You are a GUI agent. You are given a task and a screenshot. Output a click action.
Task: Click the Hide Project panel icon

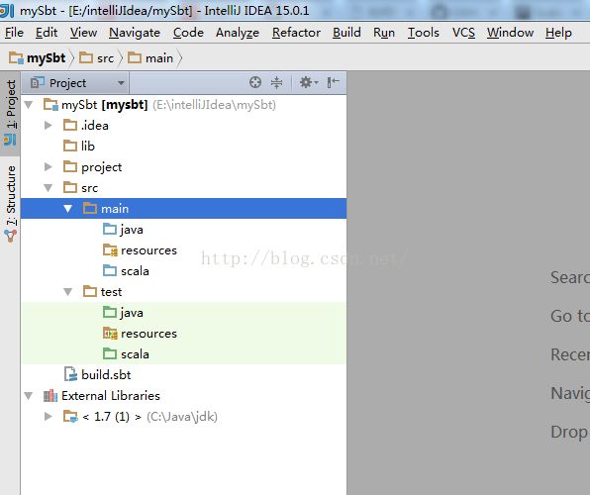[x=333, y=82]
